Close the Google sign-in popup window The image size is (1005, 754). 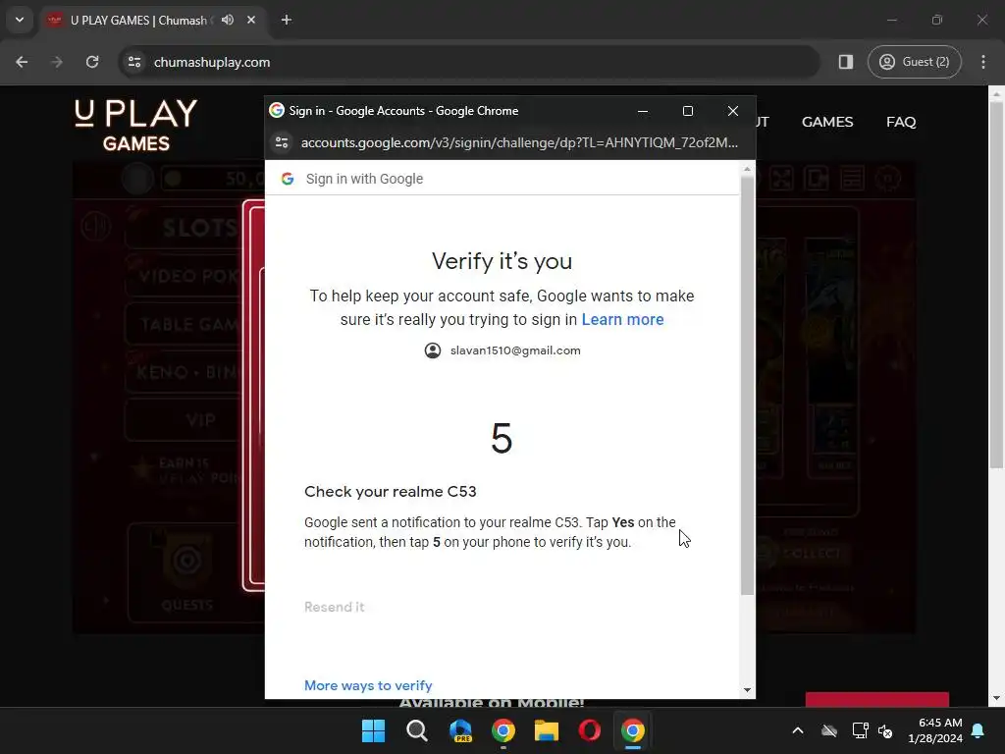click(x=733, y=111)
